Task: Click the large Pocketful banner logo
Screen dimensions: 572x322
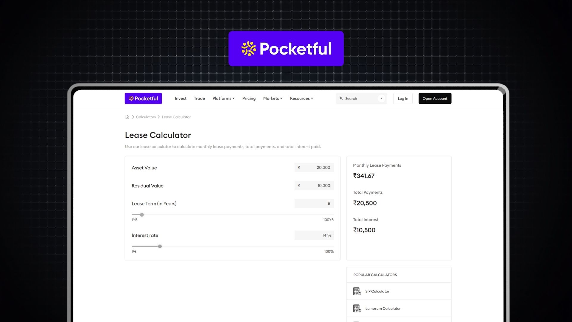Action: [286, 49]
